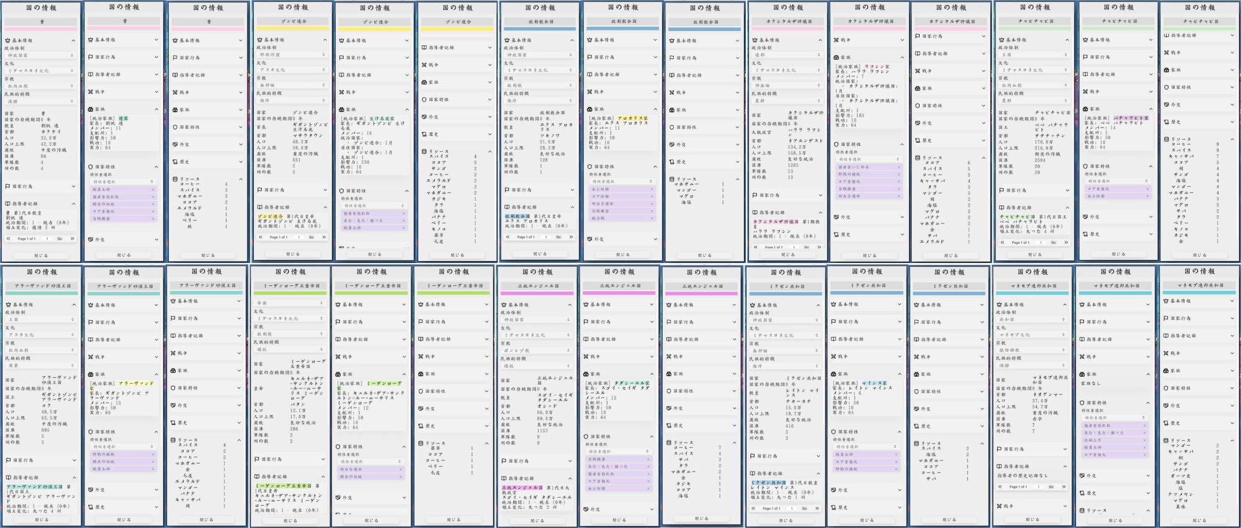The image size is (1241, 528).
Task: Click capital name ツキノワ in 救剣教会国 panel
Action: click(549, 135)
